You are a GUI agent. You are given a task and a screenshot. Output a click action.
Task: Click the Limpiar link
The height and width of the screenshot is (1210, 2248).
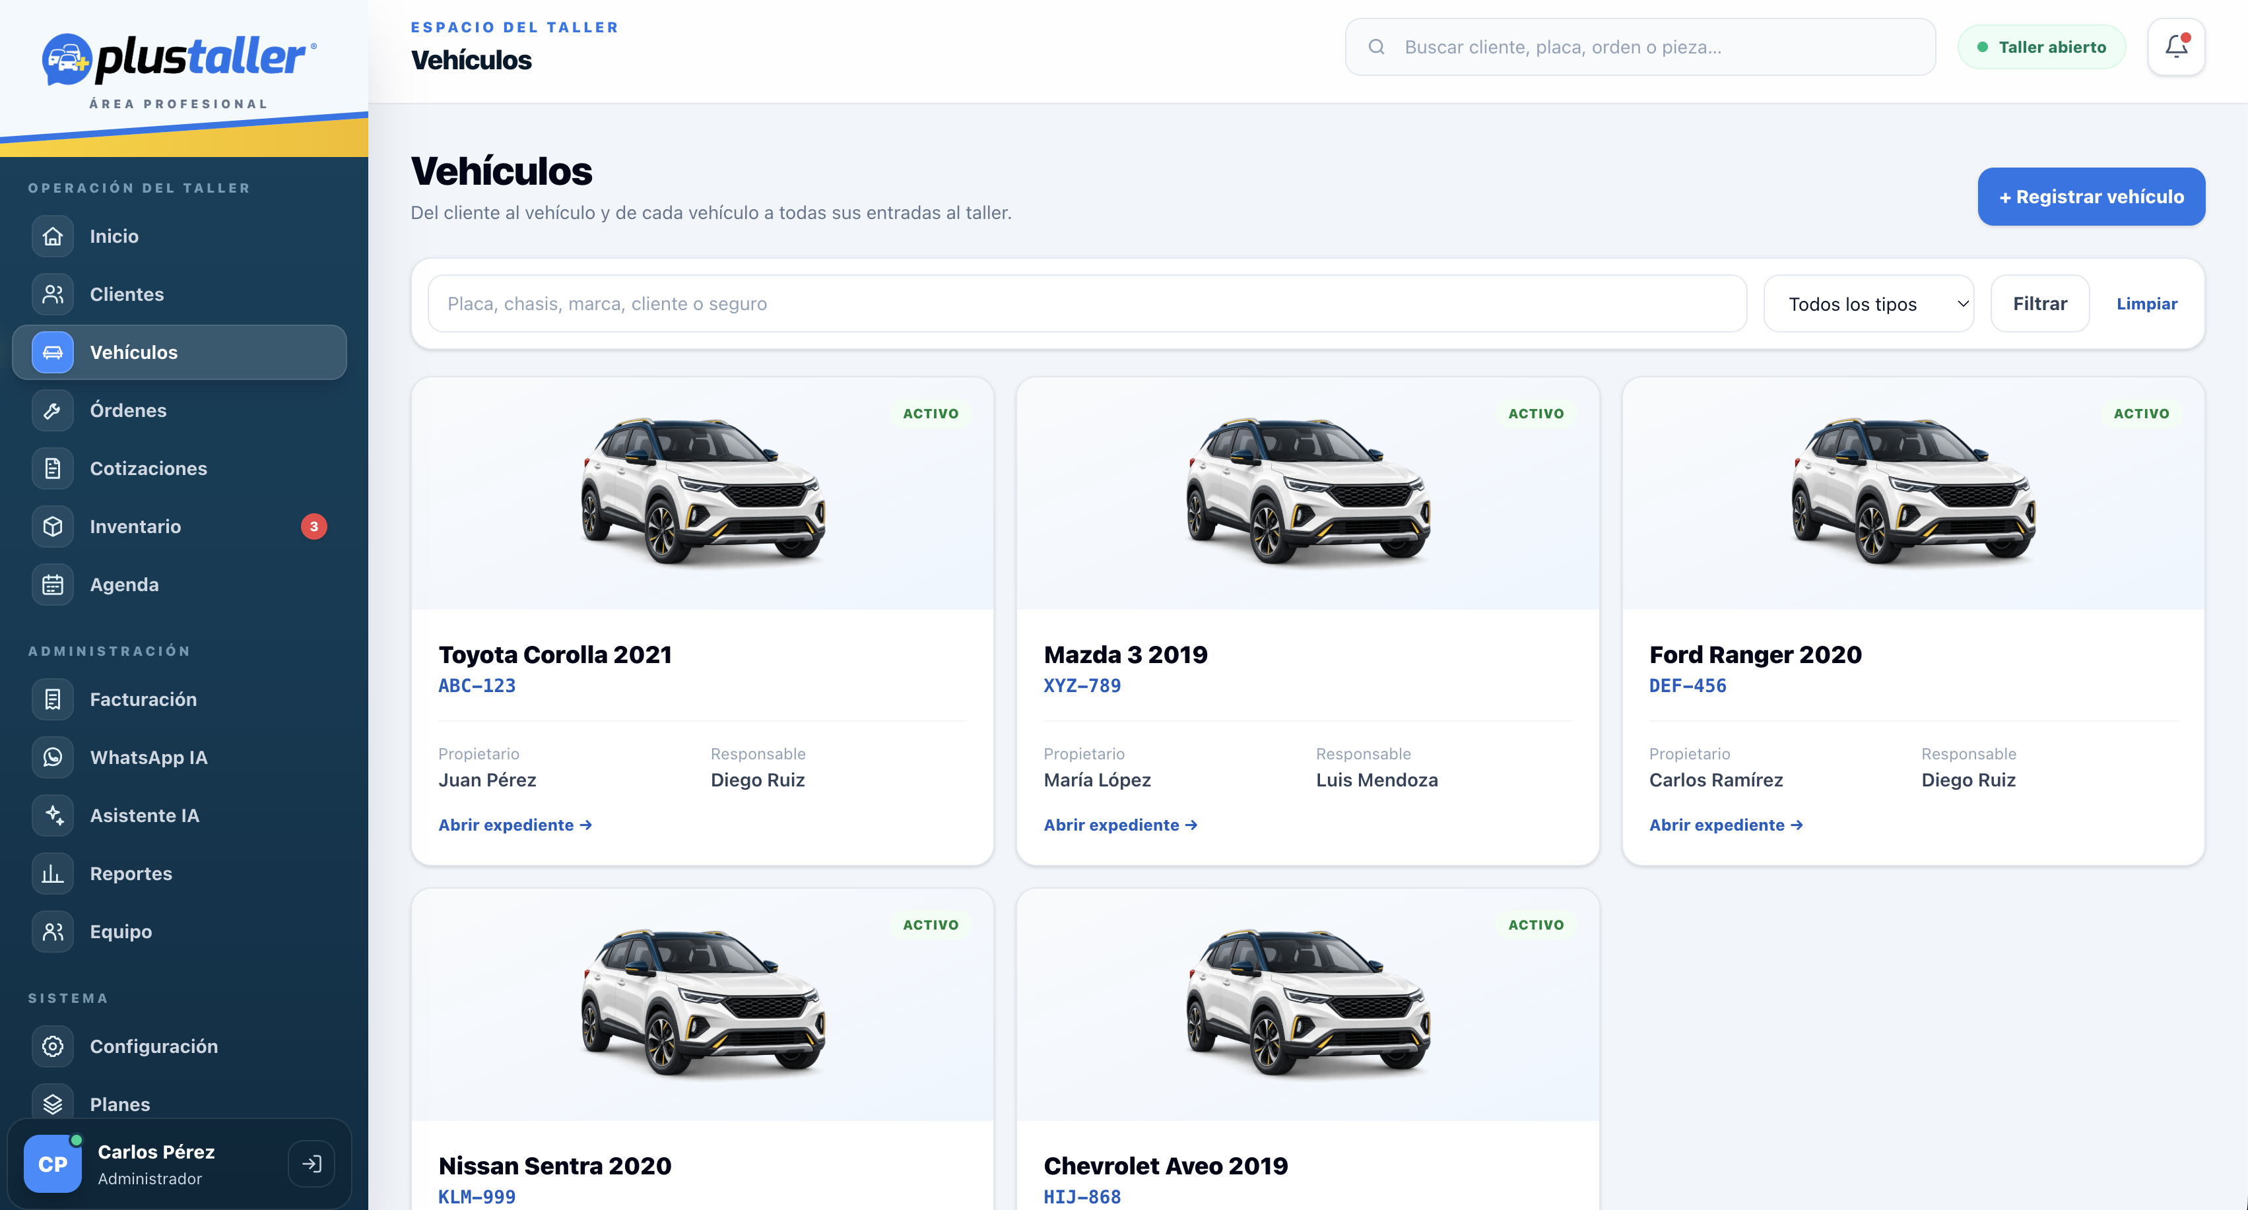pyautogui.click(x=2147, y=303)
